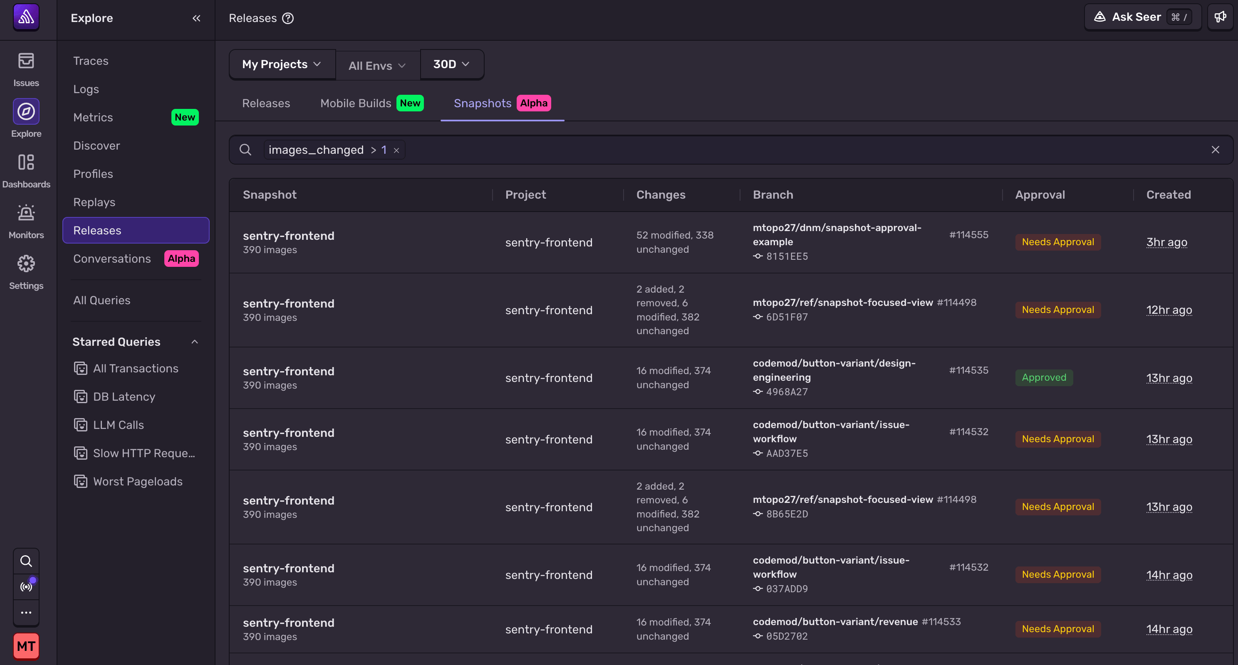The height and width of the screenshot is (665, 1238).
Task: Open pull request #114555
Action: [x=969, y=235]
